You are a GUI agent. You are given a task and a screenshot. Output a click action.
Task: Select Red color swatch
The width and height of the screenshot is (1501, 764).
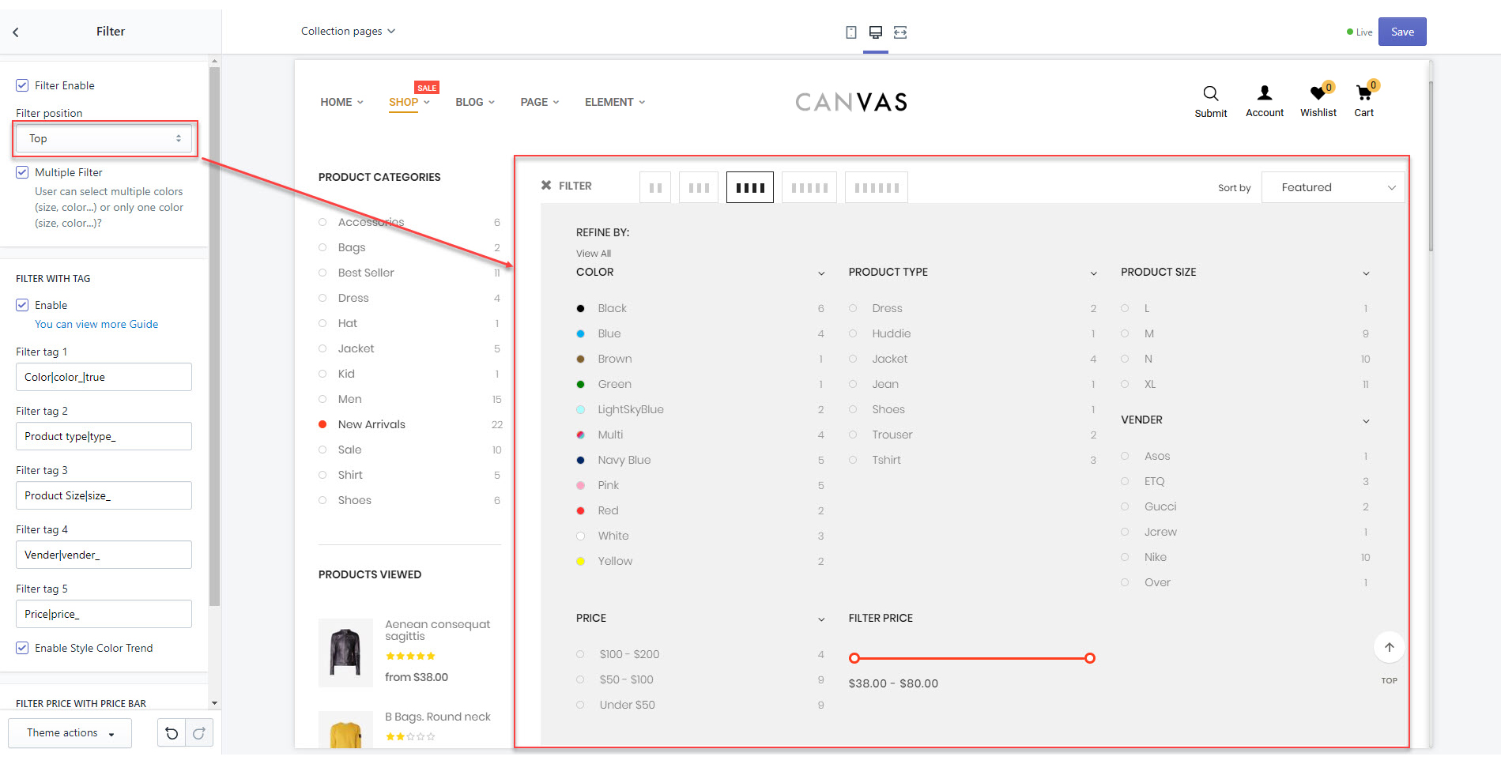coord(581,510)
